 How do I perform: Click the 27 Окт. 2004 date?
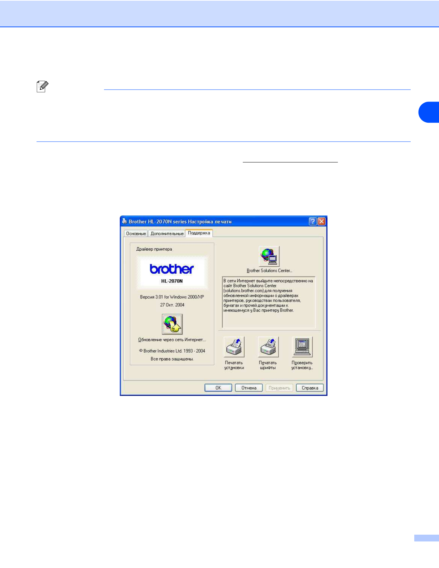point(172,305)
